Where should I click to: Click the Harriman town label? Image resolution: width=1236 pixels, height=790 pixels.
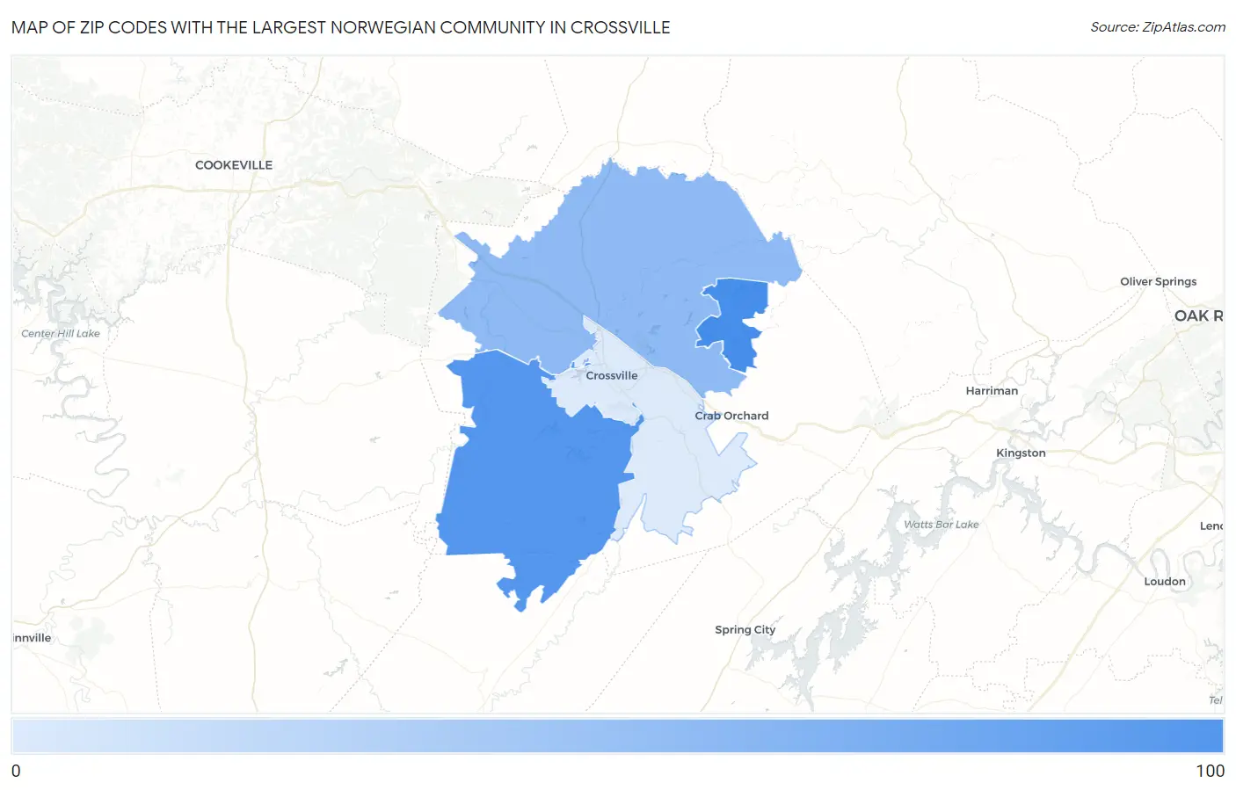pyautogui.click(x=992, y=391)
